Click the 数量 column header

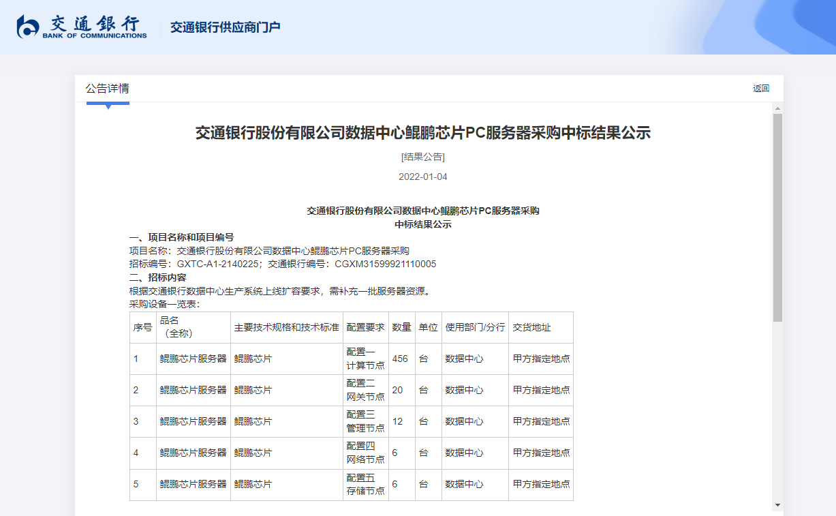coord(402,327)
